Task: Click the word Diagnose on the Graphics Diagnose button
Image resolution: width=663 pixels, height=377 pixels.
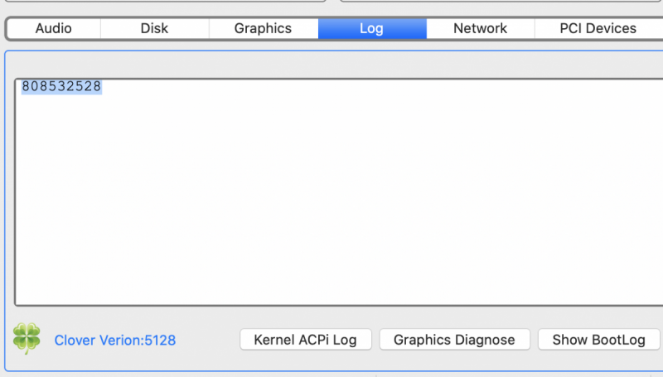Action: tap(486, 340)
